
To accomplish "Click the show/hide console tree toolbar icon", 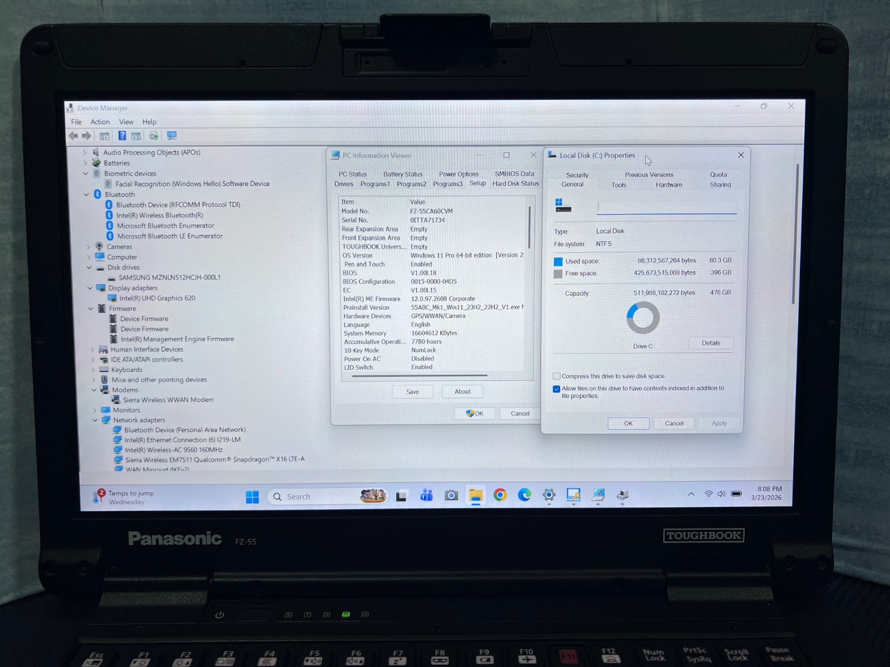I will pos(105,136).
